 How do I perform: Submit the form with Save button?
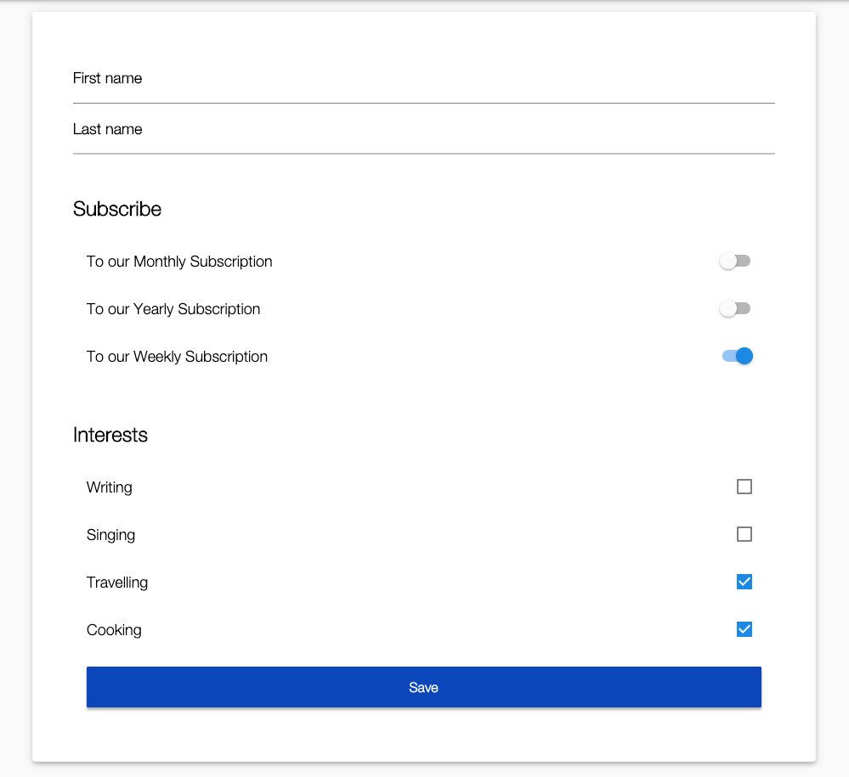click(424, 687)
